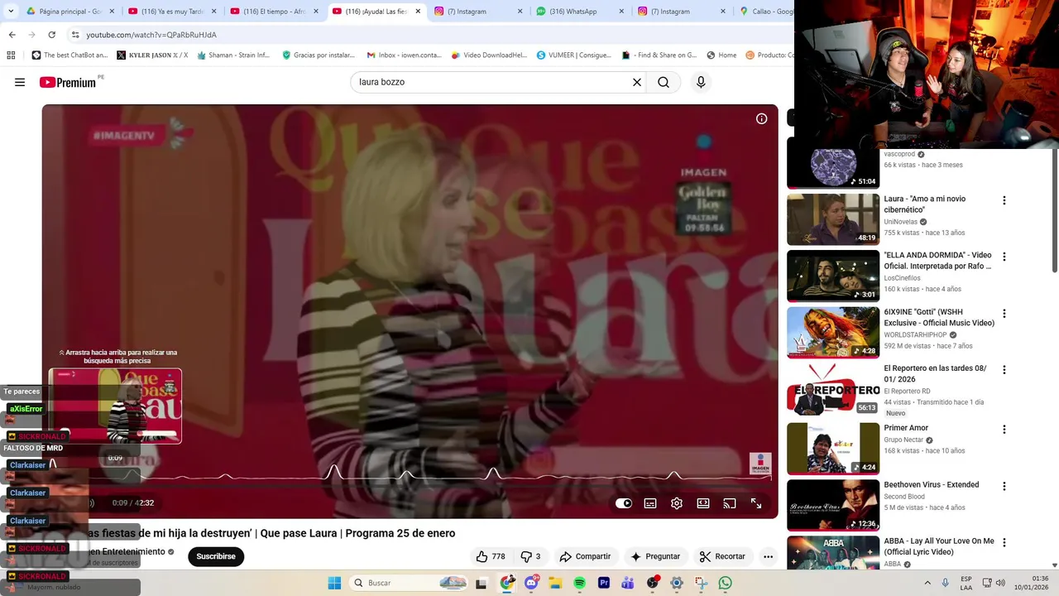Viewport: 1059px width, 596px height.
Task: Open the 6IX9INE Gotti thumbnail
Action: click(833, 333)
